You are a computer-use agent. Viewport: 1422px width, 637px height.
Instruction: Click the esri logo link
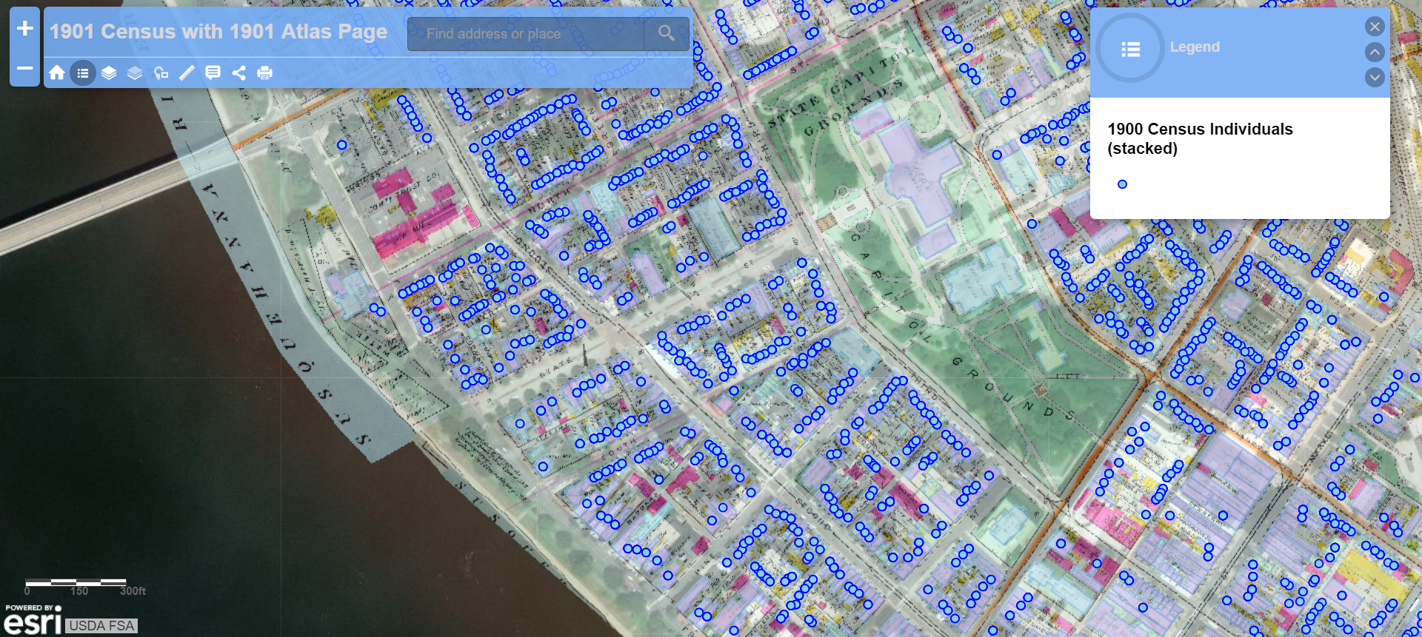(33, 620)
